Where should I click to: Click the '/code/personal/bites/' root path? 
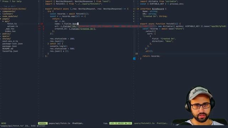coord(14,9)
